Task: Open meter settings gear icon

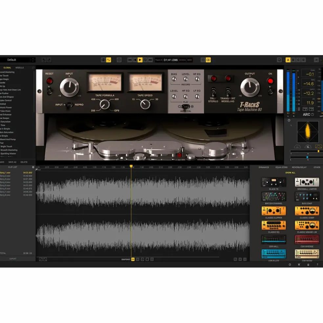Action: 289,120
